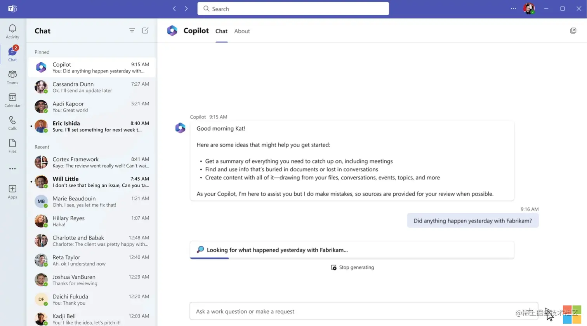587x326 pixels.
Task: Show more apps ellipsis in sidebar
Action: (x=12, y=169)
